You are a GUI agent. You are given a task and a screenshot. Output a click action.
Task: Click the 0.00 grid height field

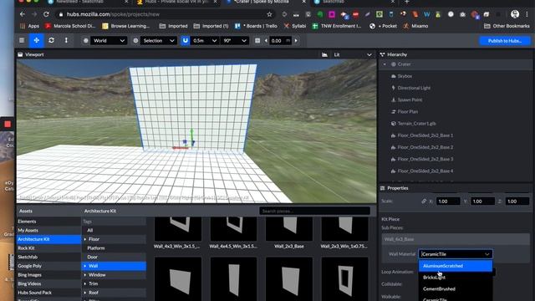[280, 41]
